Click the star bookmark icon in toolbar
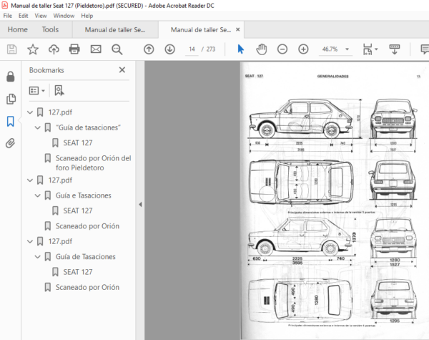The image size is (429, 340). click(33, 49)
